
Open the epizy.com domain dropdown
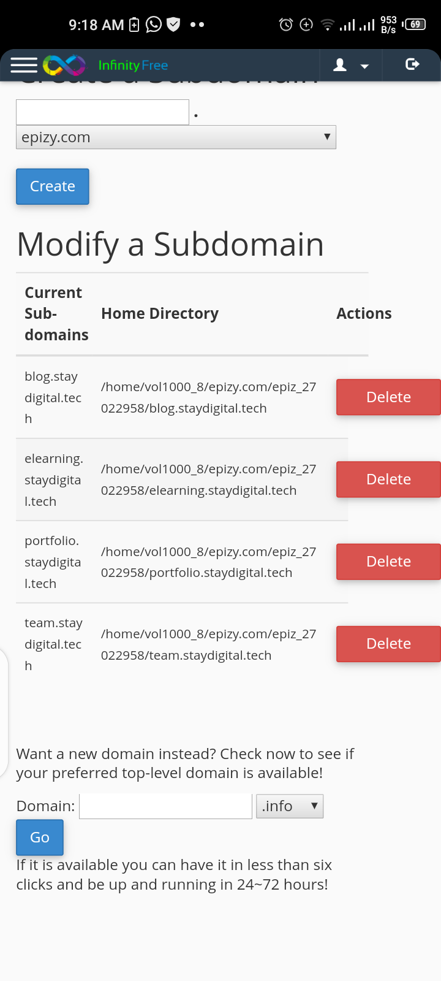(176, 137)
